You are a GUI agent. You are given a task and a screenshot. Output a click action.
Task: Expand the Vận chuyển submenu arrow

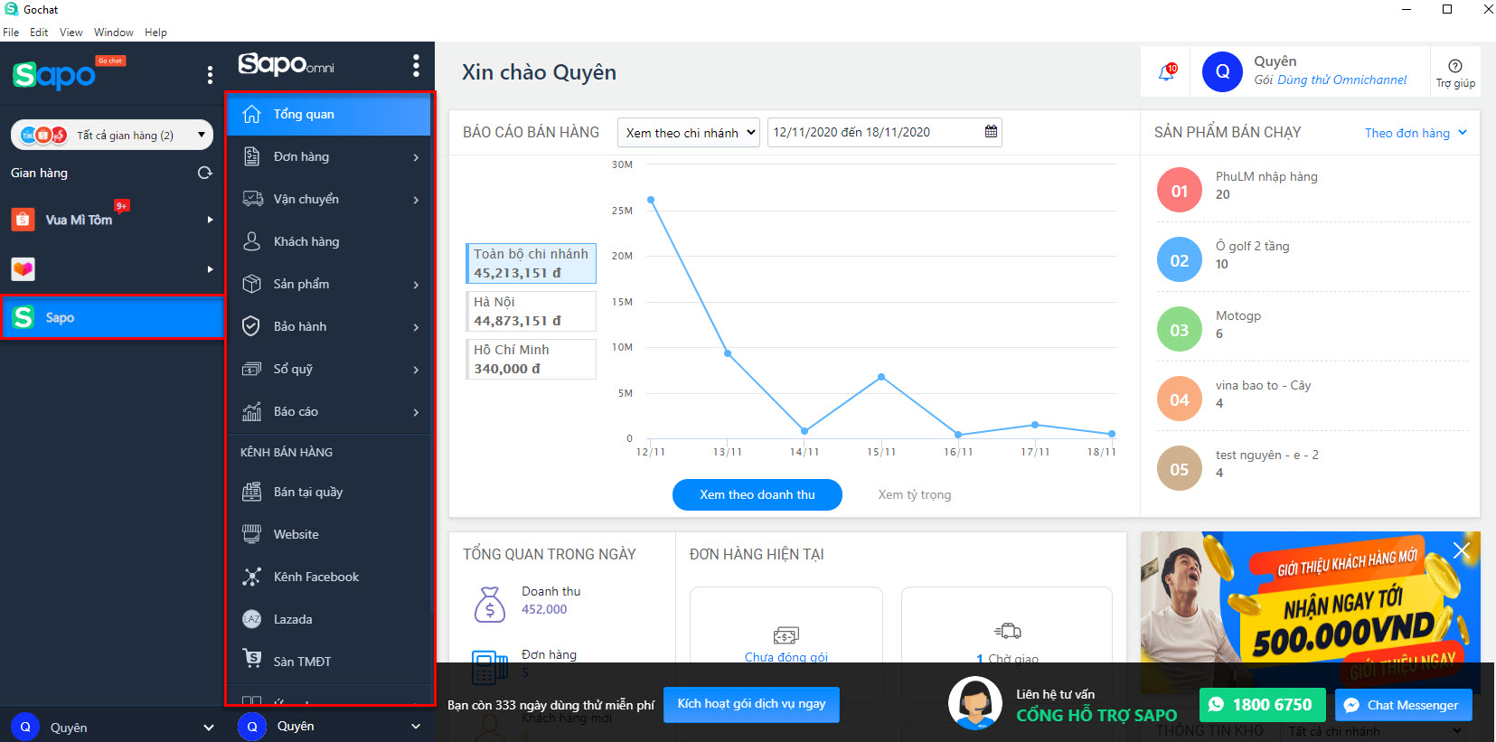pos(416,200)
